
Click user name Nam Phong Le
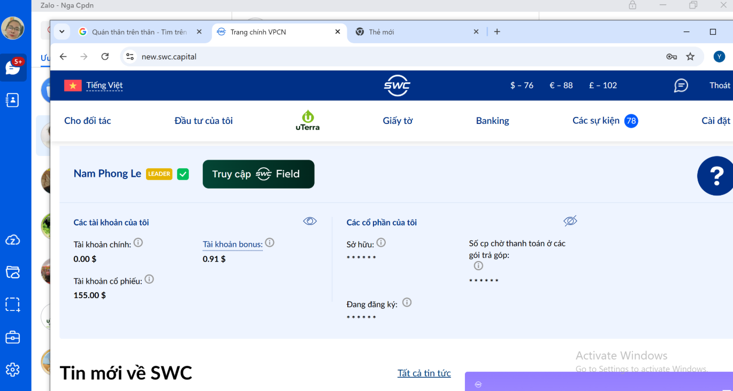coord(108,174)
